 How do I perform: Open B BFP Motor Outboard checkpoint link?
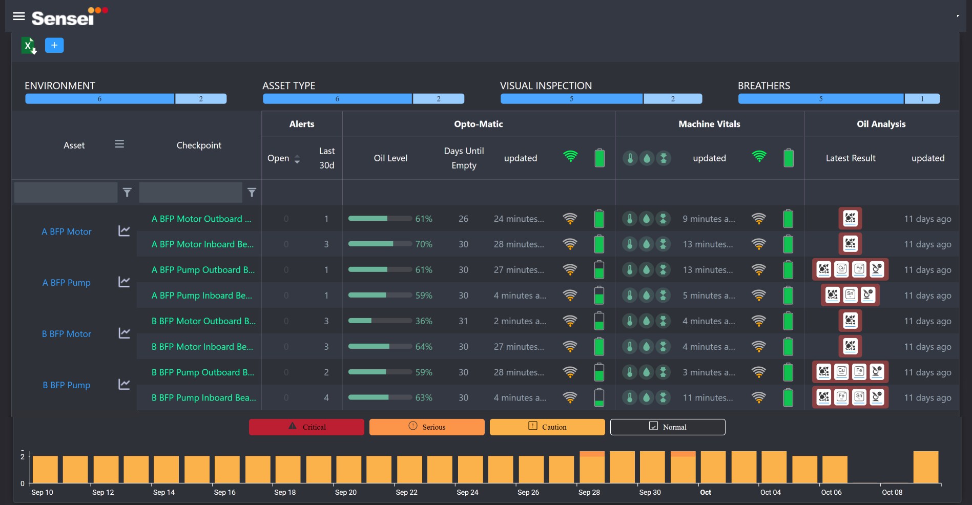pyautogui.click(x=203, y=321)
